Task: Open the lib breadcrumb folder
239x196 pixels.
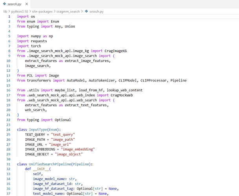Action: (5, 12)
